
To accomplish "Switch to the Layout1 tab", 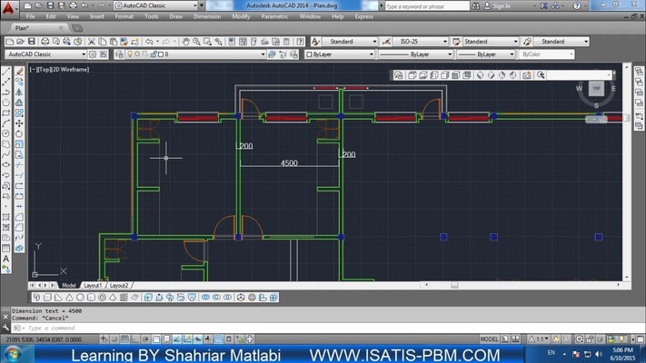I will point(93,285).
